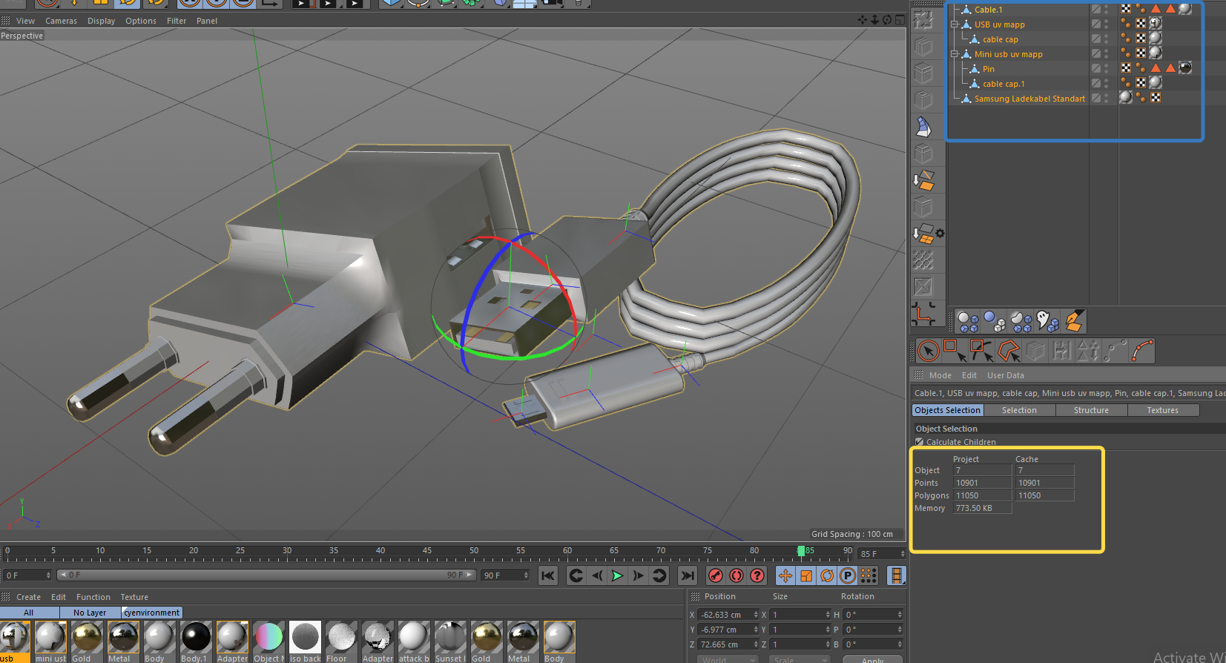The width and height of the screenshot is (1226, 663).
Task: Click the Apply button
Action: coord(872,659)
